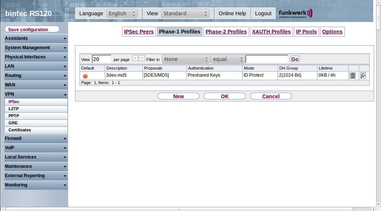Open the Filter in None dropdown
Viewport: 381px width, 211px height.
tap(186, 59)
